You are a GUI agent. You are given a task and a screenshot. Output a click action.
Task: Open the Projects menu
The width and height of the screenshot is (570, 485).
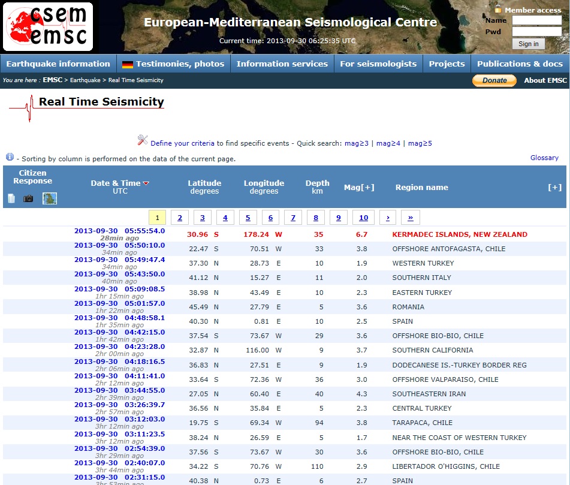pos(447,64)
